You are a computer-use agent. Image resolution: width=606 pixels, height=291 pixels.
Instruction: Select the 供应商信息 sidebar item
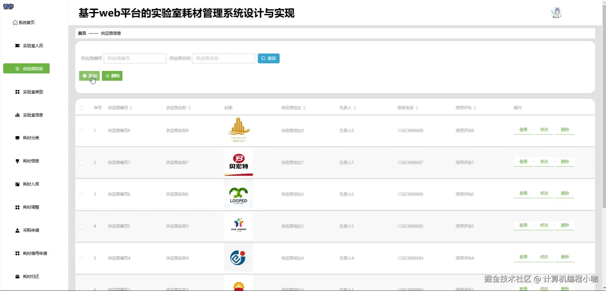[x=26, y=68]
